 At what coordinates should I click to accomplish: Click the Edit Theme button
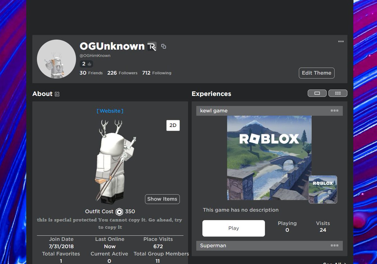(x=316, y=73)
